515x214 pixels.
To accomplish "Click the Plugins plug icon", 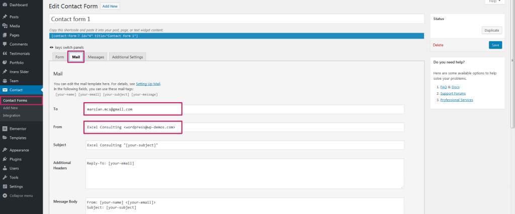I will (x=5, y=159).
